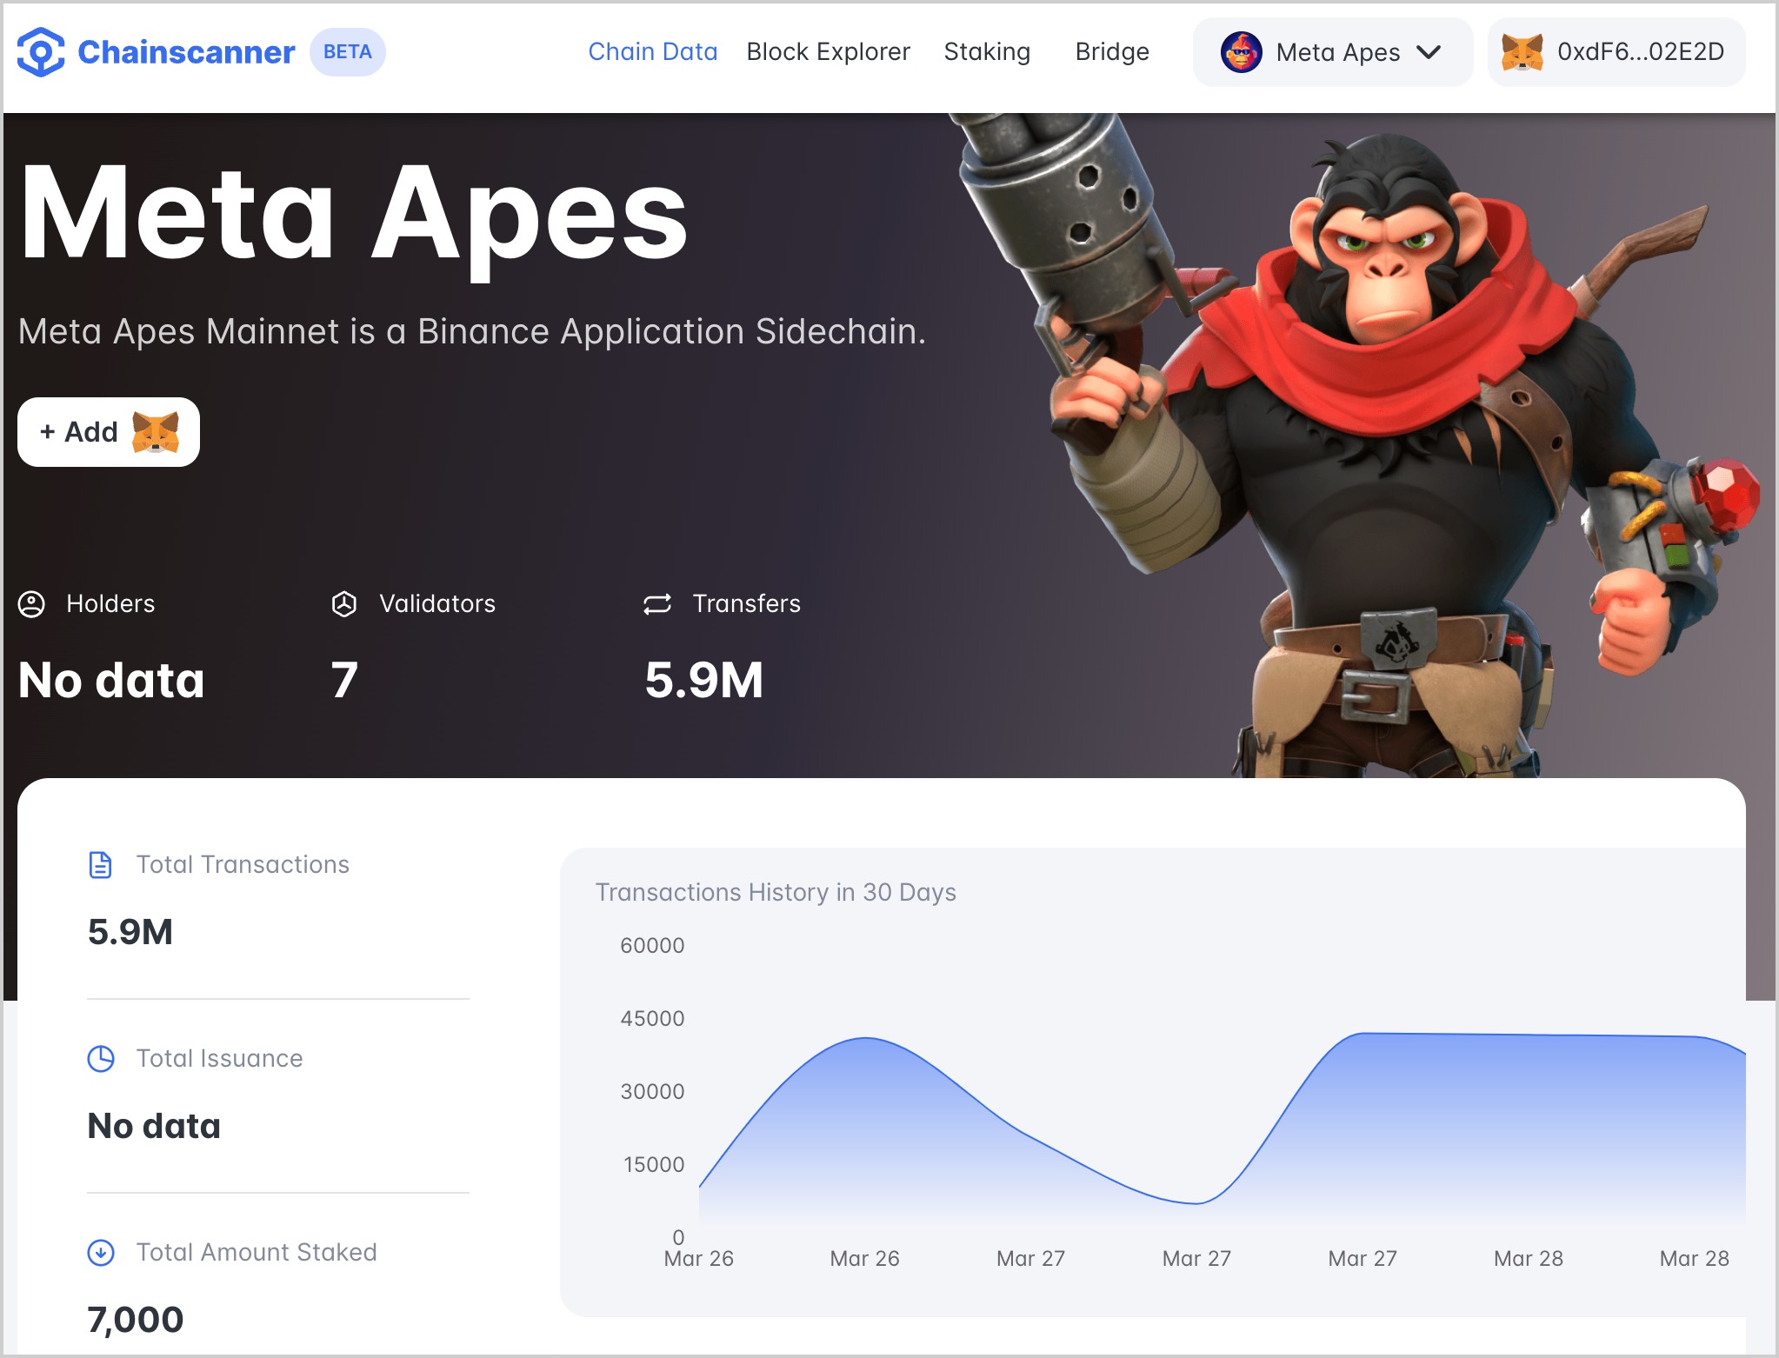Click the Holders person icon
The width and height of the screenshot is (1779, 1358).
pyautogui.click(x=31, y=604)
